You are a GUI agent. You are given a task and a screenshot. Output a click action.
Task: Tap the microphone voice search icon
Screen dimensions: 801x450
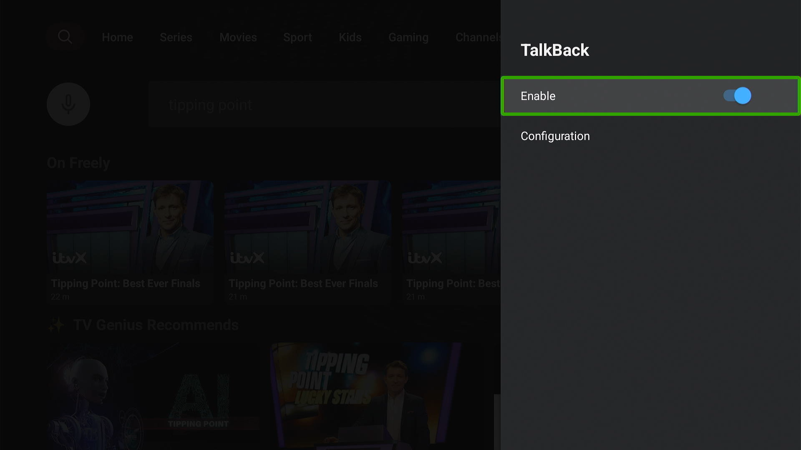(x=68, y=104)
